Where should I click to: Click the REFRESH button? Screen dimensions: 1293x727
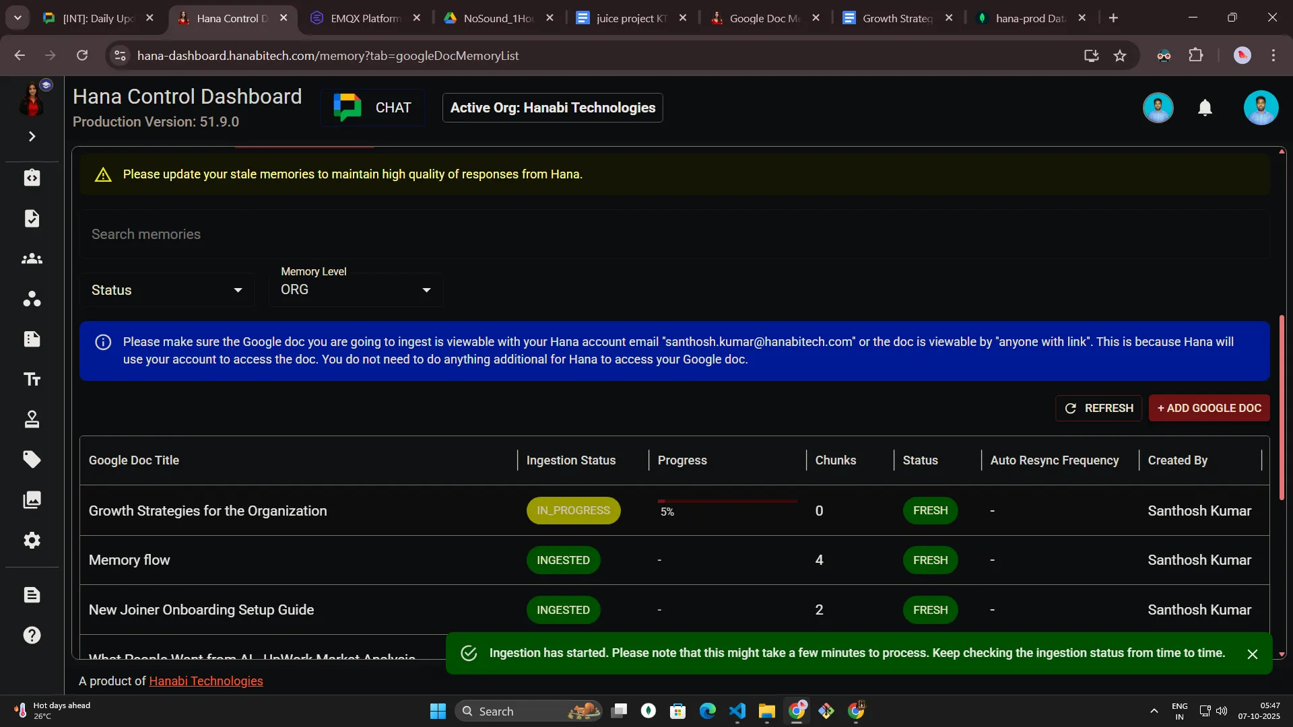(1098, 408)
